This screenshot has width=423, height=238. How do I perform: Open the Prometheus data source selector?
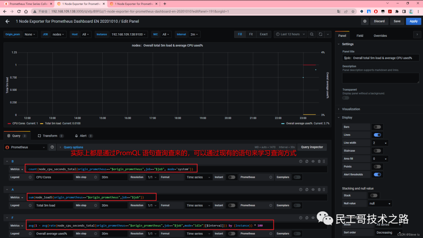click(x=25, y=147)
